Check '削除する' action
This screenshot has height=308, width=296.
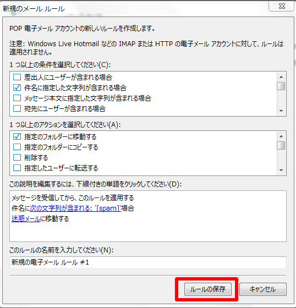17,157
